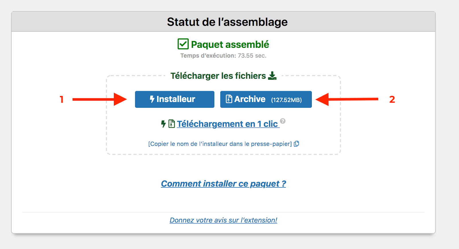Click the lightning icon beside Téléchargement en 1 clic
This screenshot has height=249, width=459.
[x=163, y=124]
